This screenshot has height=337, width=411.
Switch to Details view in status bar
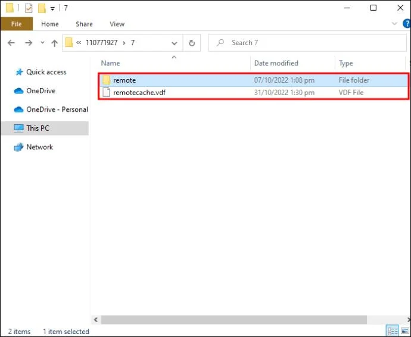click(x=393, y=331)
